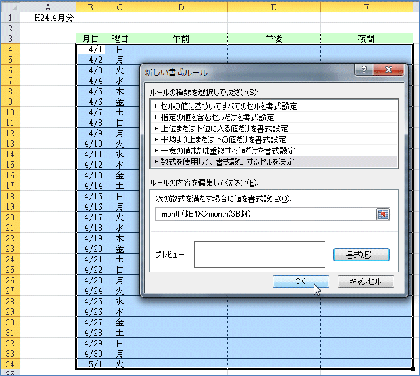Click the キャンセル button
Viewport: 420px width, 376px height.
[x=365, y=282]
